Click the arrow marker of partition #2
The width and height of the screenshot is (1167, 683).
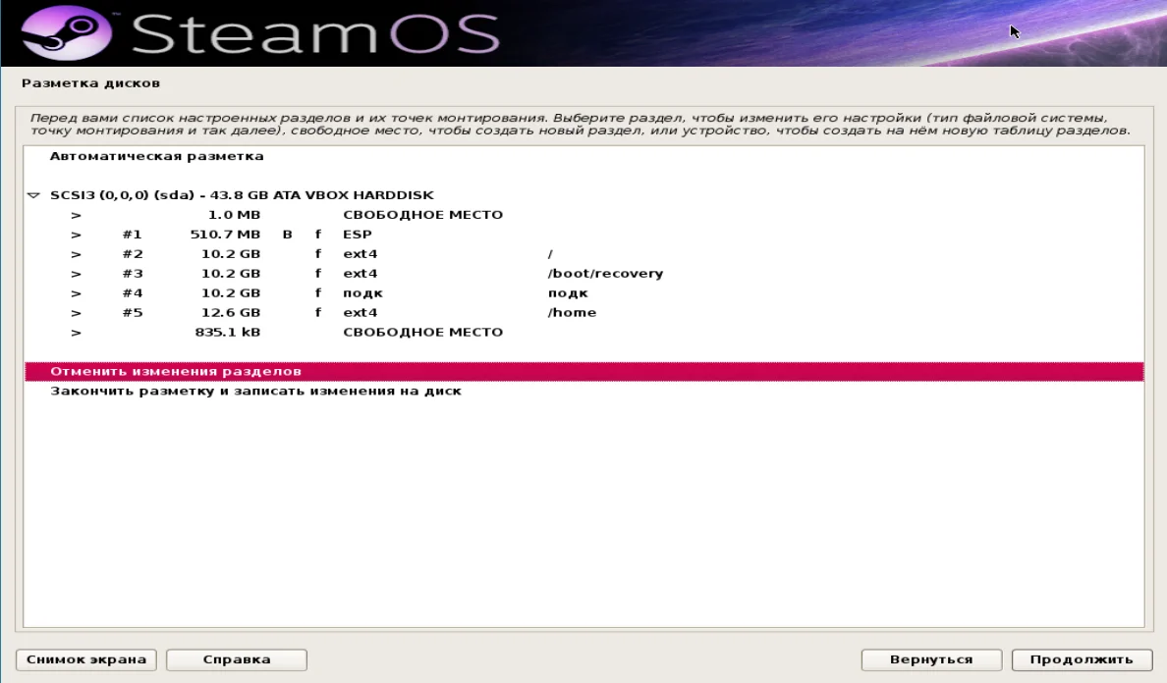coord(76,254)
